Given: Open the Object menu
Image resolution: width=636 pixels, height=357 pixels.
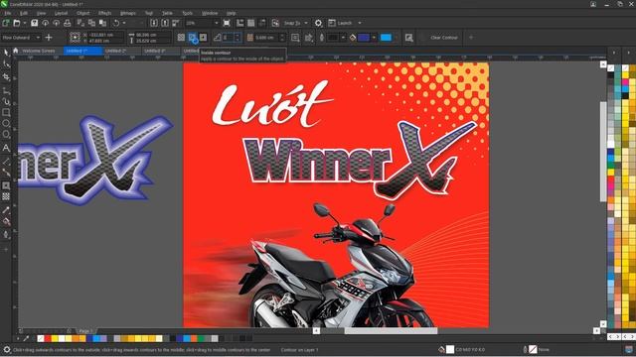Looking at the screenshot, I should (x=82, y=13).
